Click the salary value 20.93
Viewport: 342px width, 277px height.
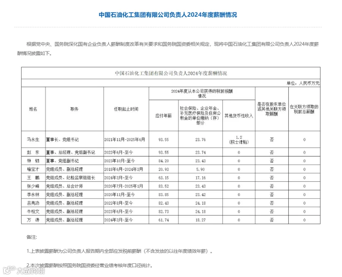163,169
